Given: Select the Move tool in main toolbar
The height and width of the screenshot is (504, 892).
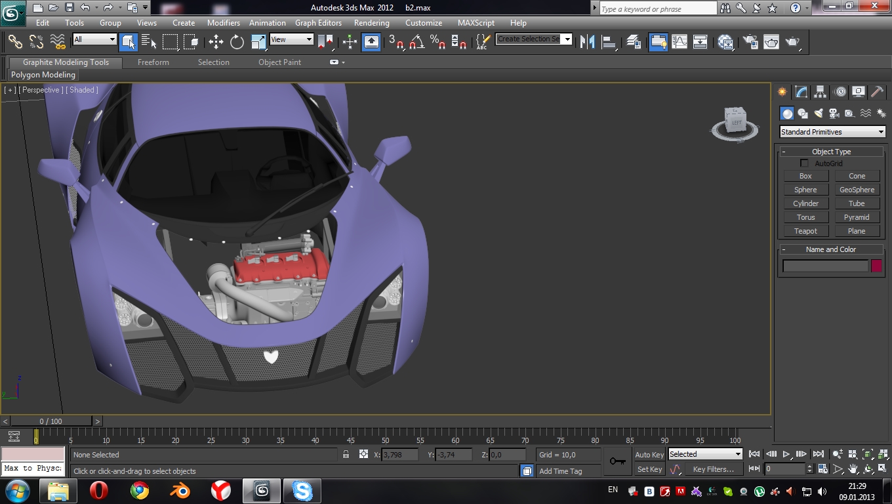Looking at the screenshot, I should [216, 42].
